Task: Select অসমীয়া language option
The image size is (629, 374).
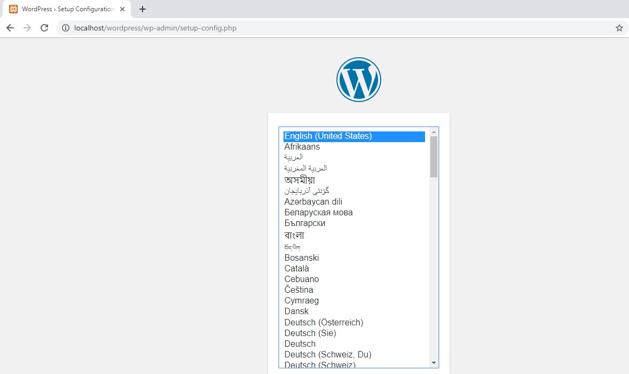Action: 354,180
